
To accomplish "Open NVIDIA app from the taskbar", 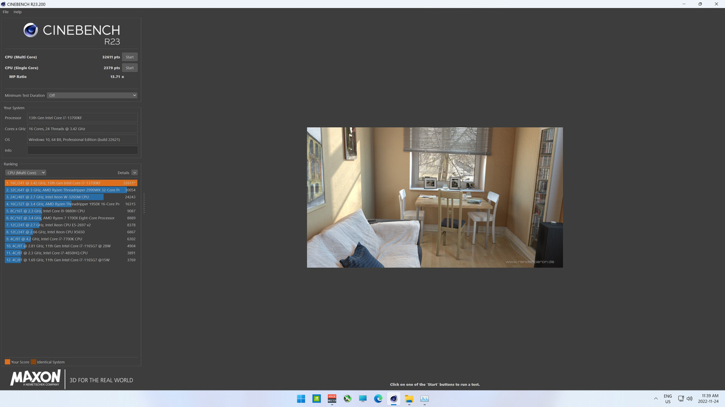I will [317, 399].
